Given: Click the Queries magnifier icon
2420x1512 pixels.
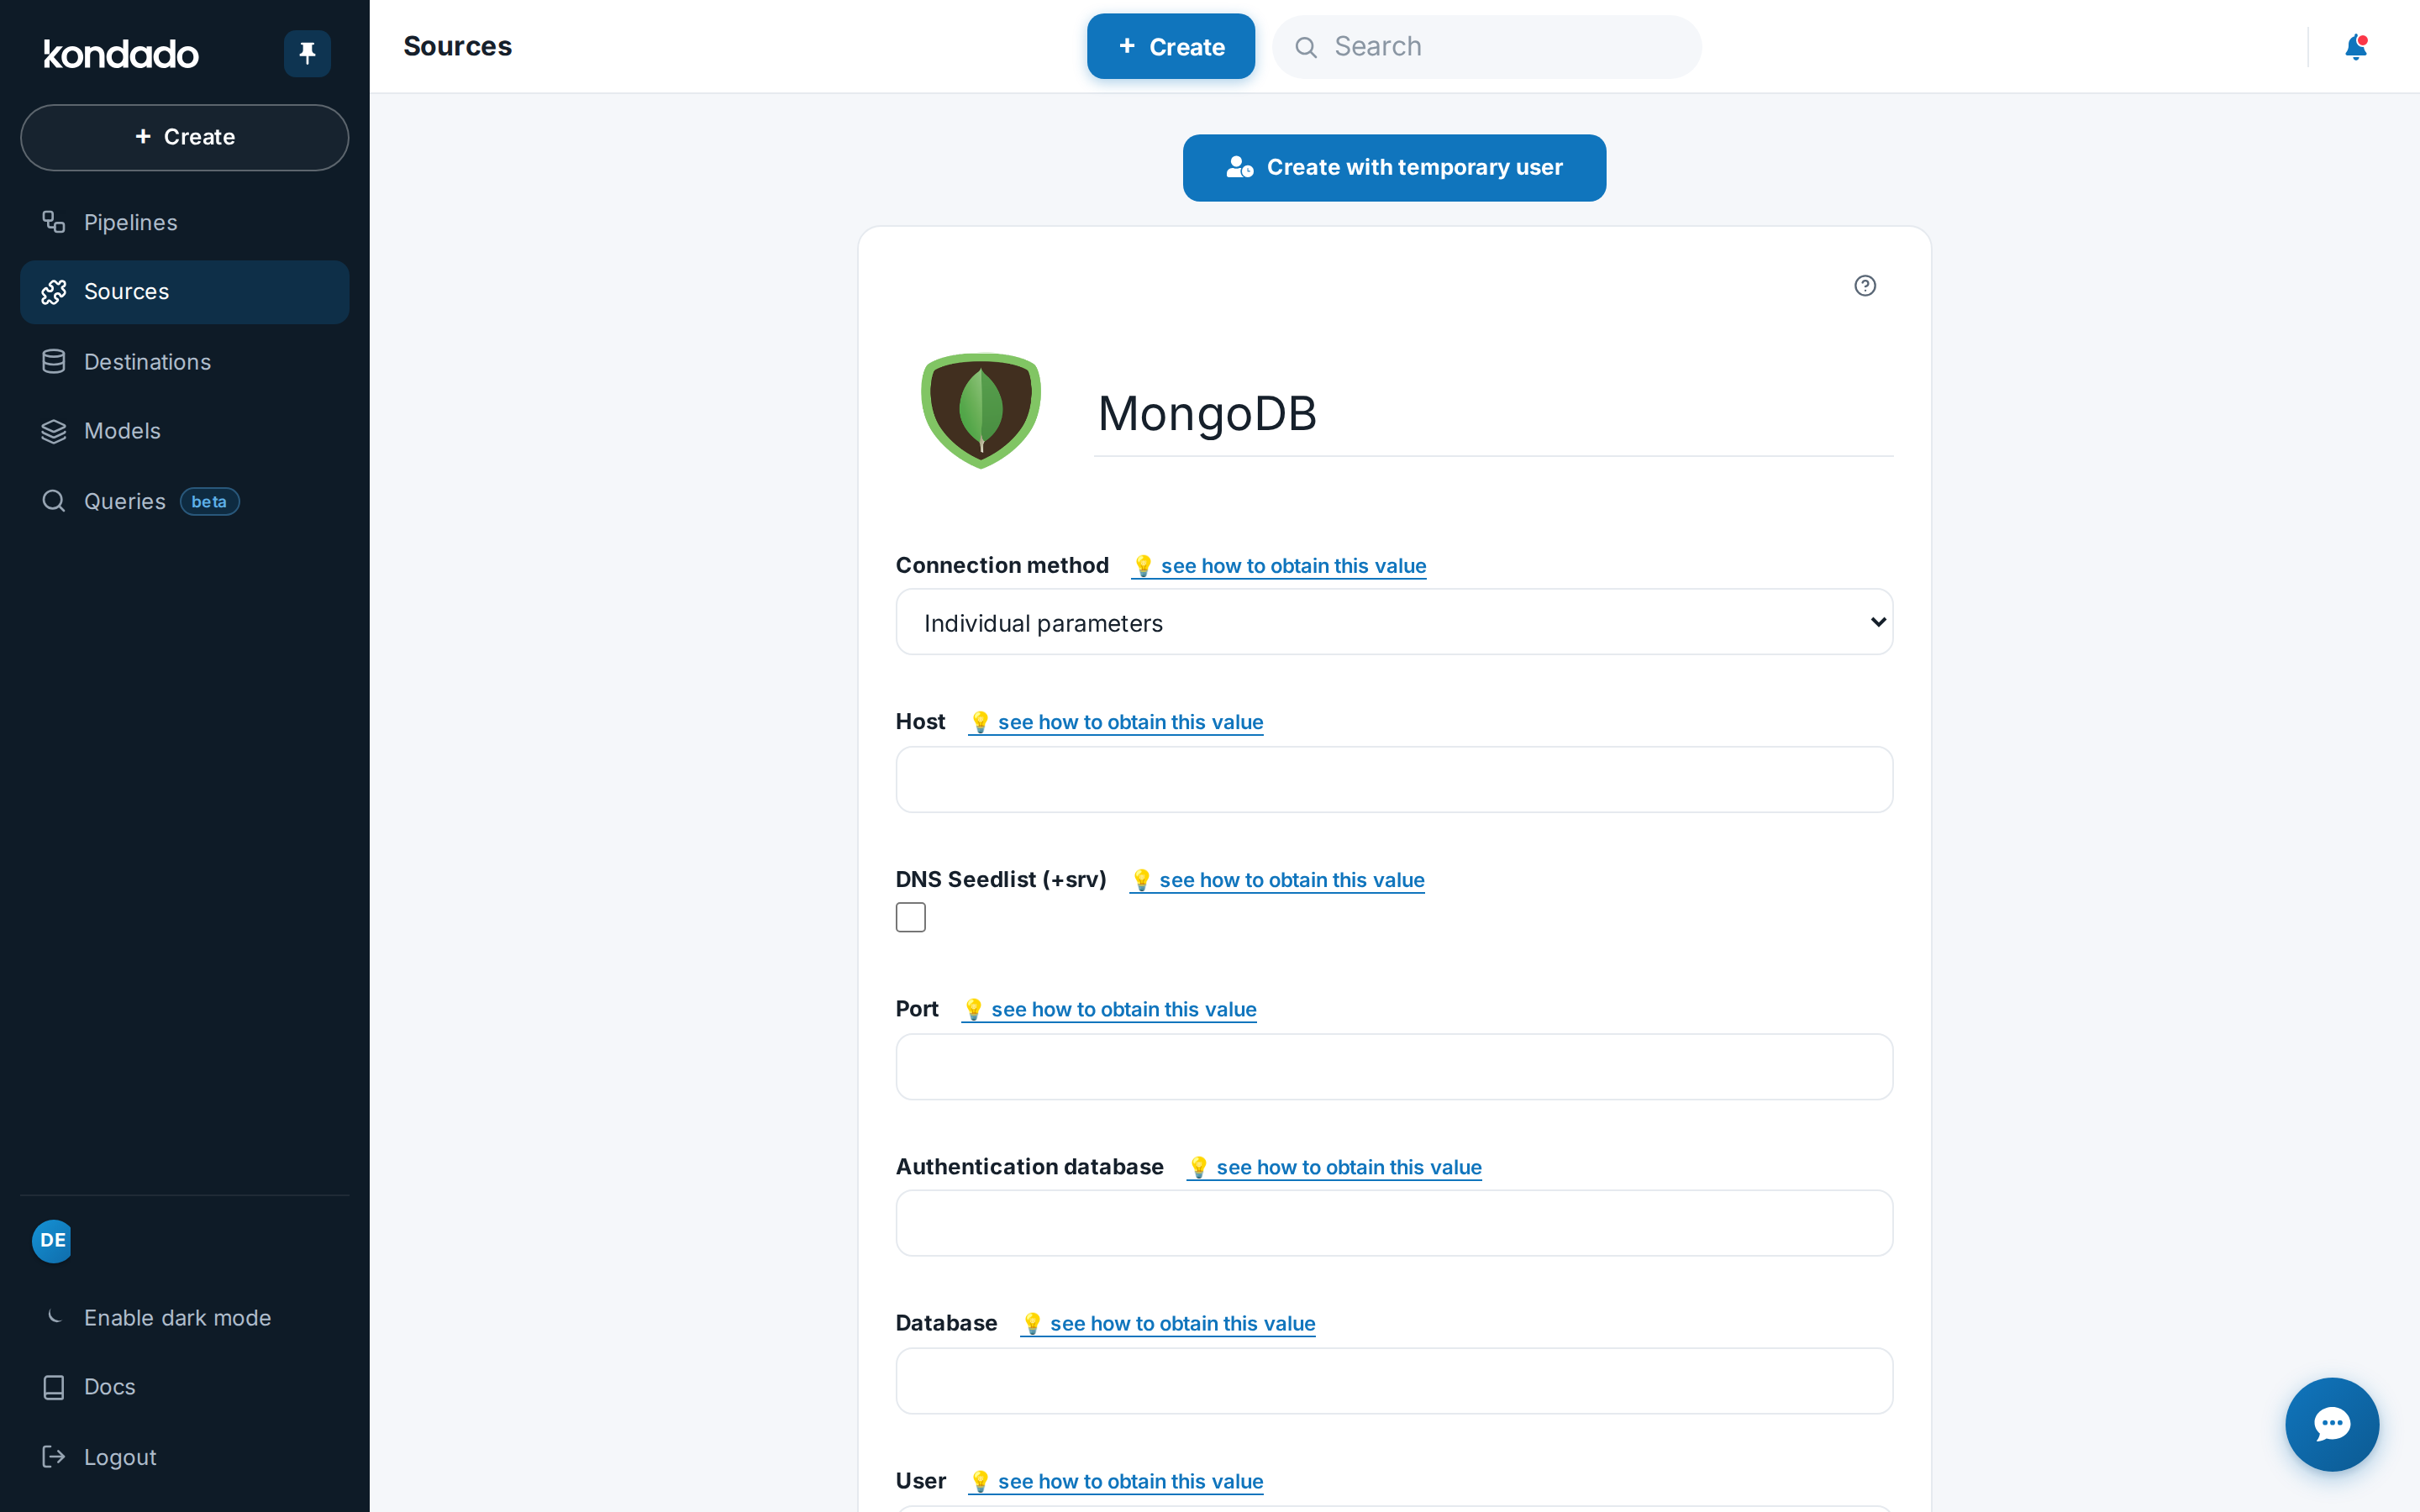Looking at the screenshot, I should click(x=54, y=501).
